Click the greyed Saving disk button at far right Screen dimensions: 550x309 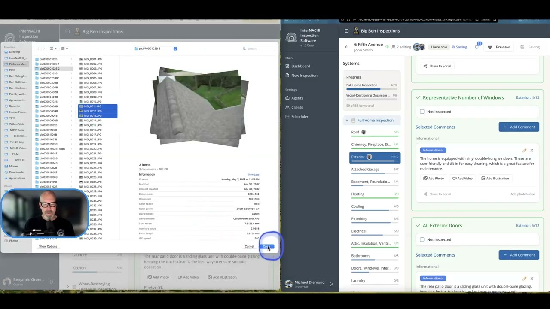532,47
